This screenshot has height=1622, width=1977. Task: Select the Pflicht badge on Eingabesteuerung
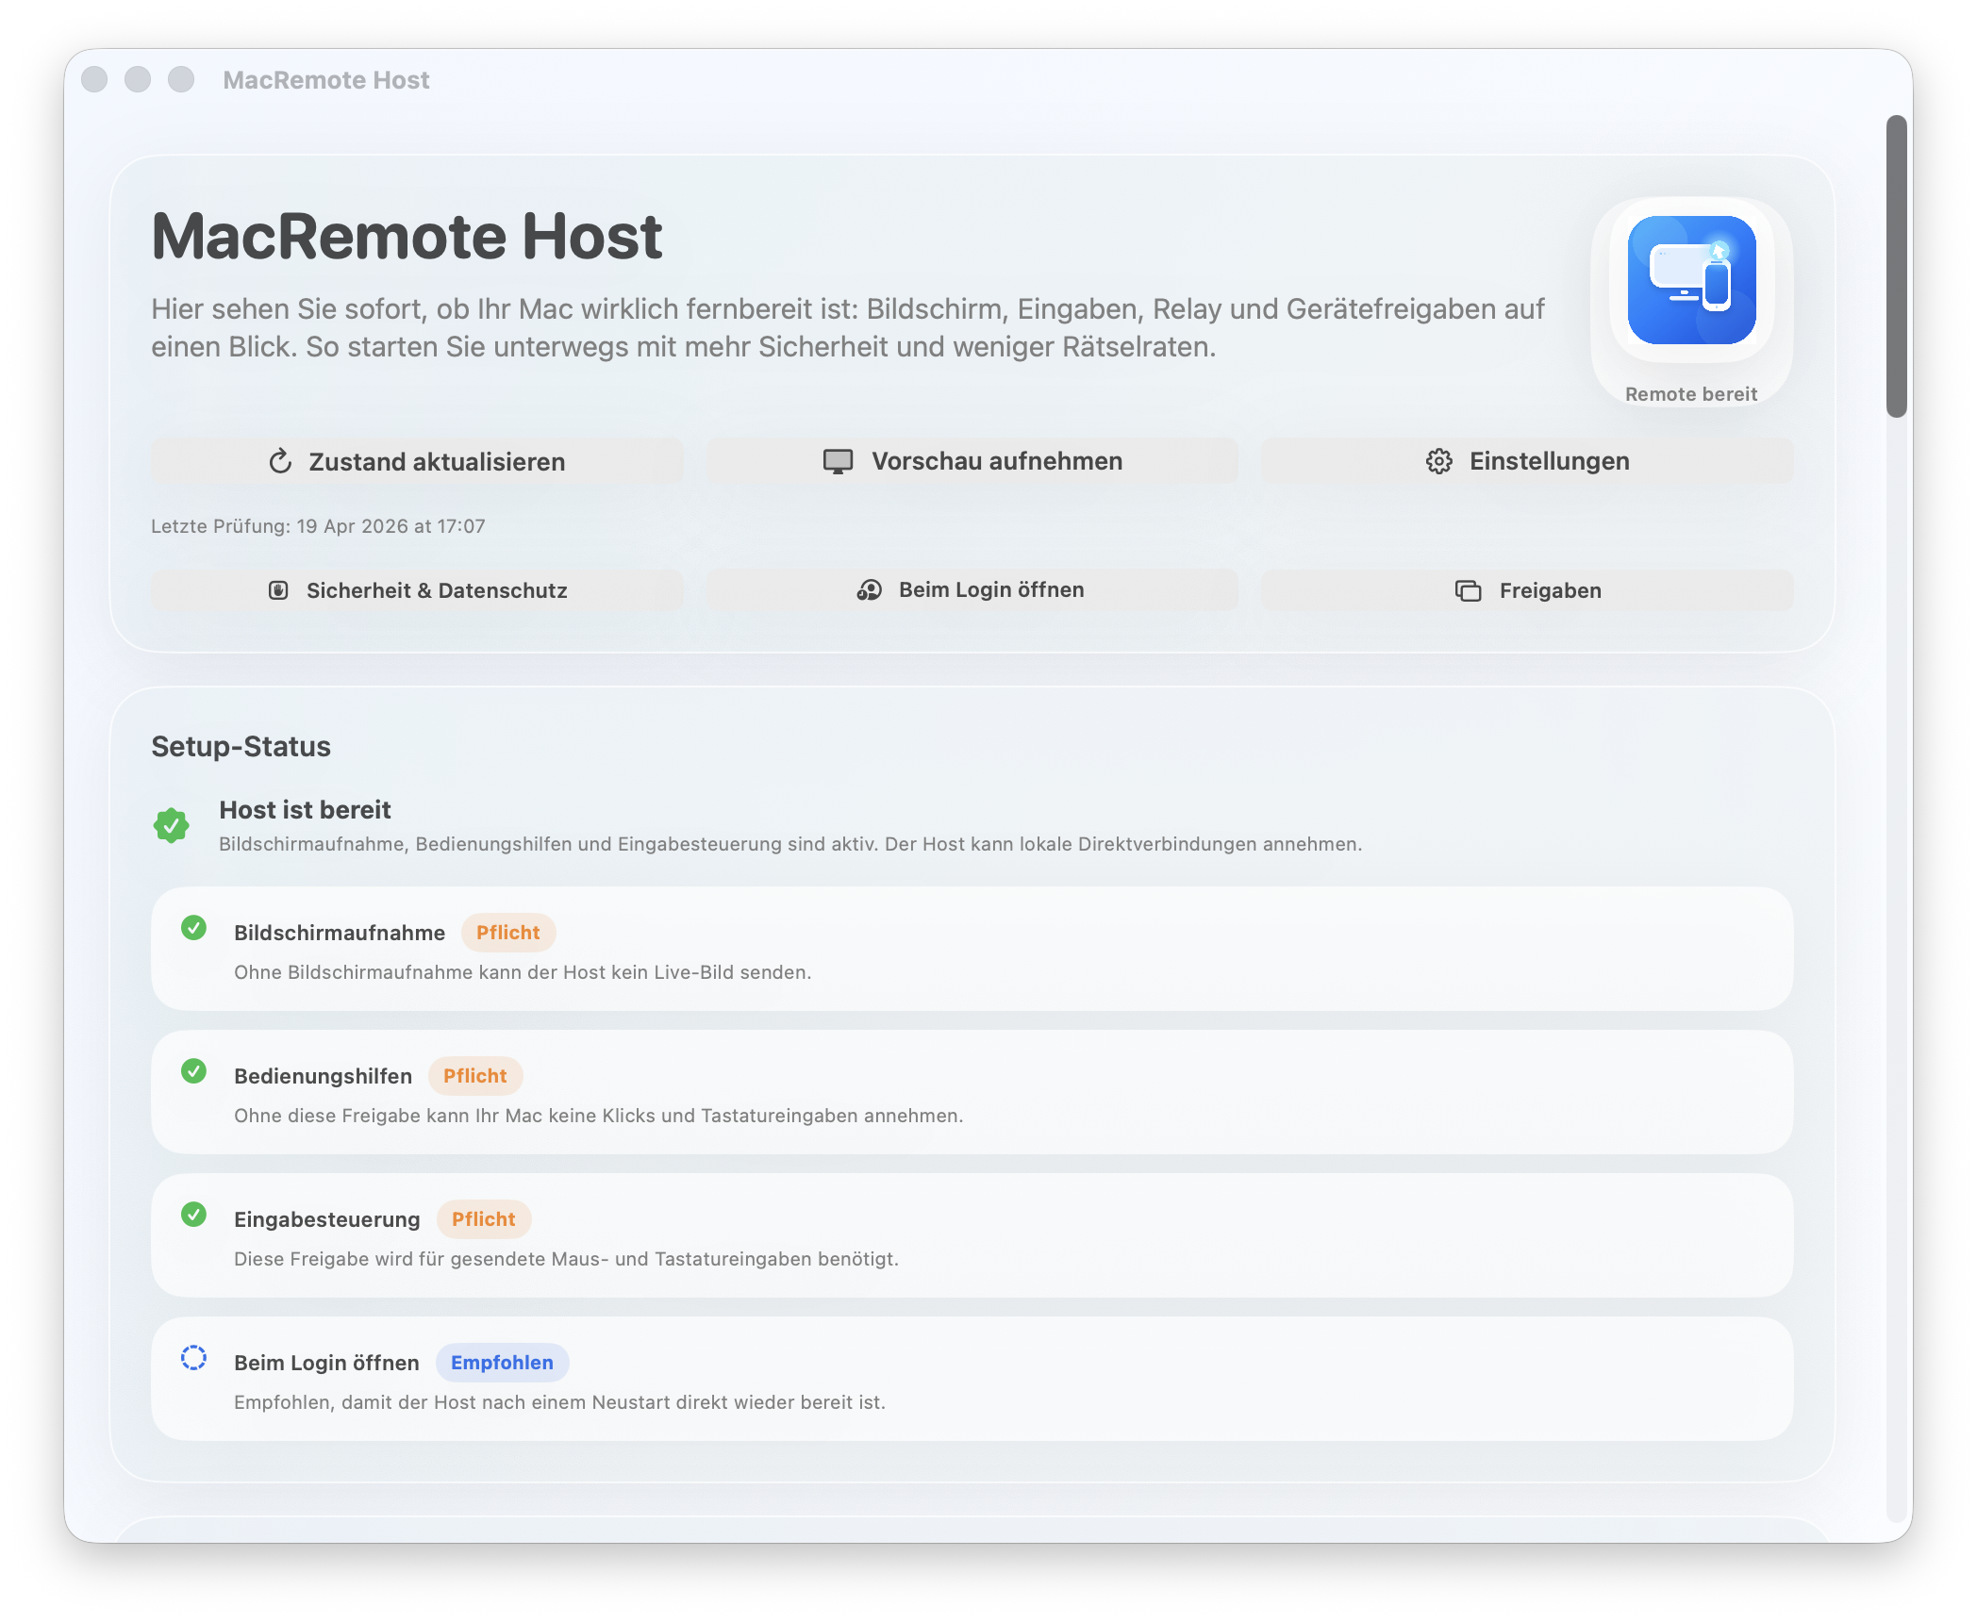tap(484, 1218)
